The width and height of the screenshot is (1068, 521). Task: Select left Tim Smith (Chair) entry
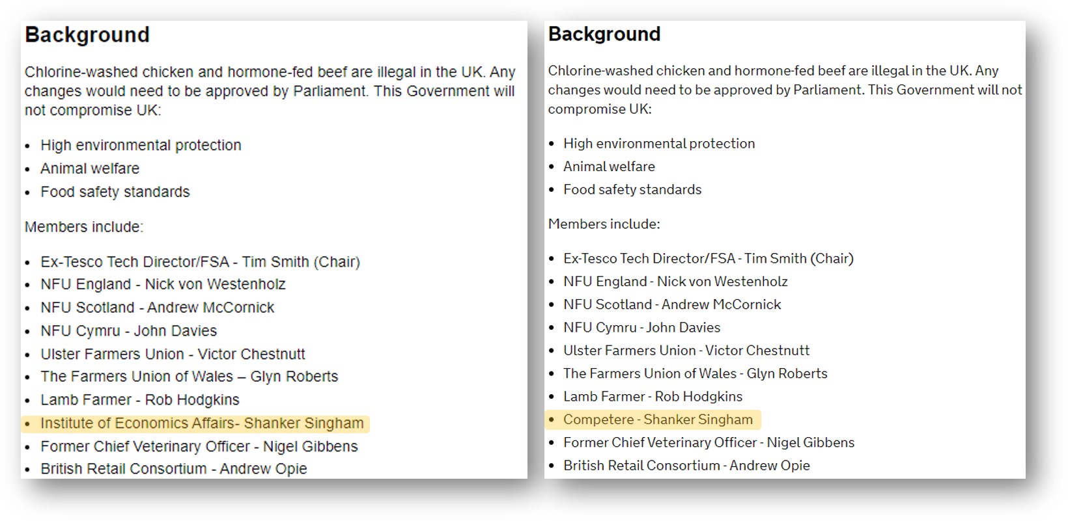coord(200,262)
